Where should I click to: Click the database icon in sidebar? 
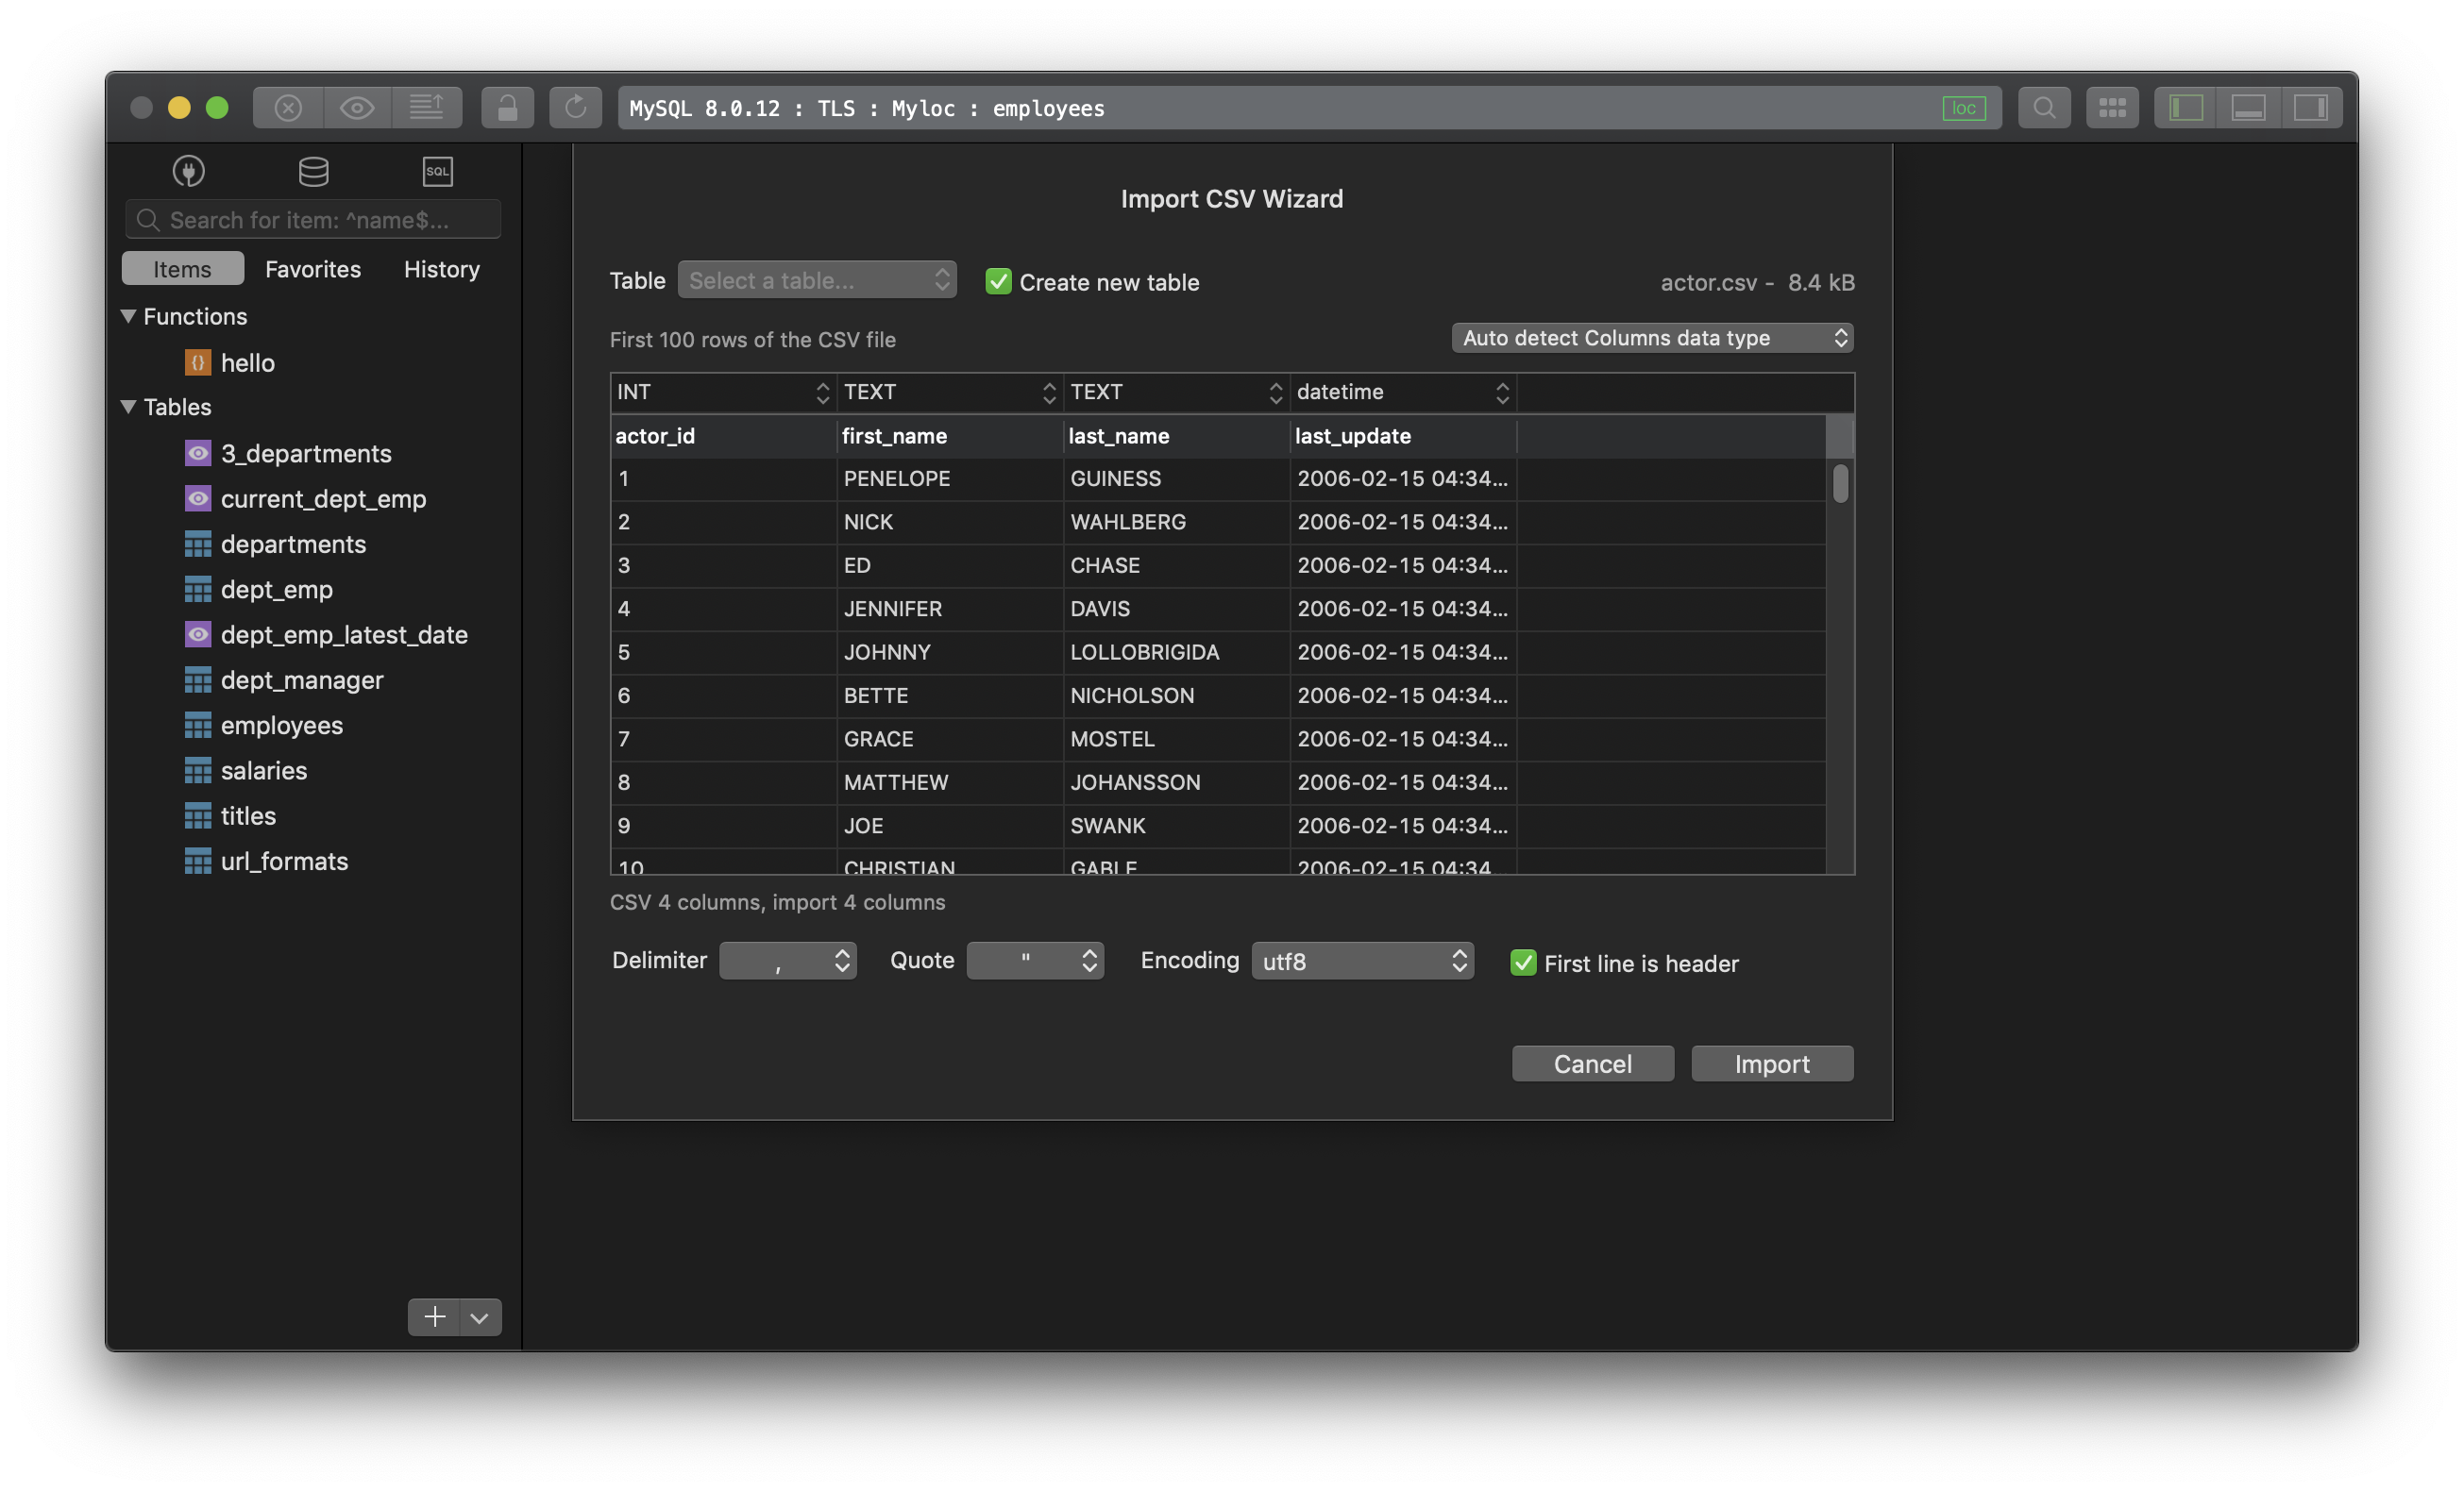point(312,171)
